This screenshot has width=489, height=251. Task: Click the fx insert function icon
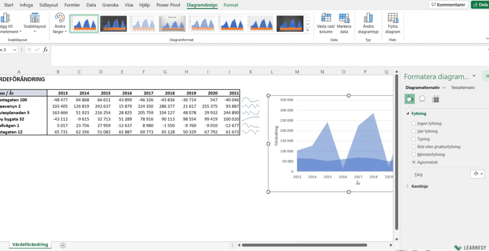45,50
